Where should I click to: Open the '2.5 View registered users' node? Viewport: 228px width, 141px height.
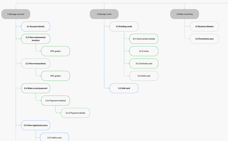(36, 125)
